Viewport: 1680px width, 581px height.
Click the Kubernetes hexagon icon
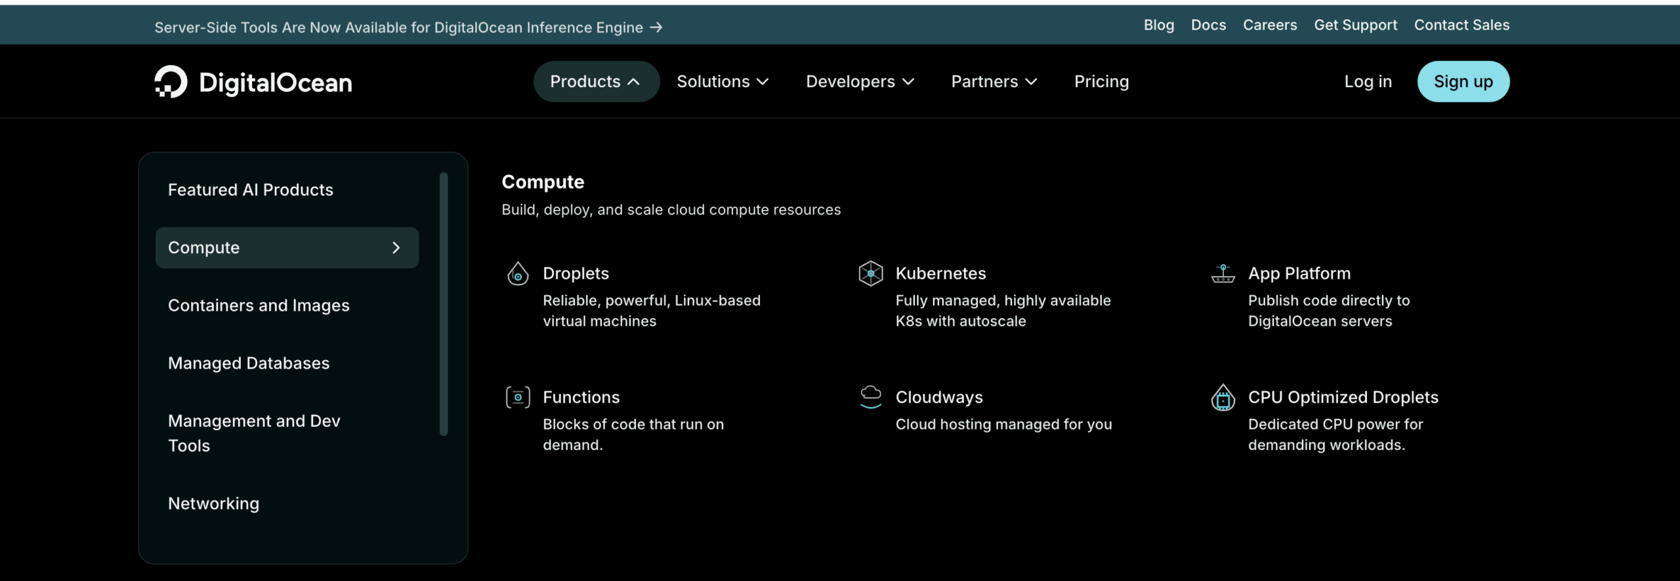(871, 273)
